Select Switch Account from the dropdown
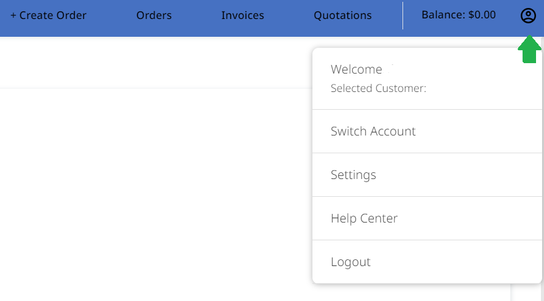The width and height of the screenshot is (544, 301). click(x=373, y=131)
